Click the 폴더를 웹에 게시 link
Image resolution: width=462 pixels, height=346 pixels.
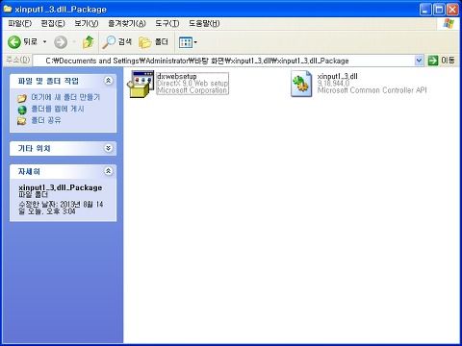pyautogui.click(x=58, y=109)
